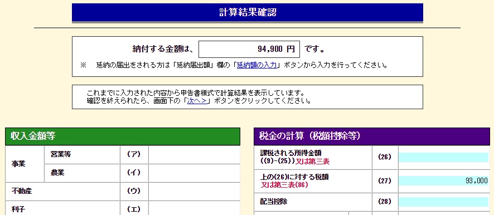Click the (27) code cell
This screenshot has width=494, height=215.
[x=385, y=181]
